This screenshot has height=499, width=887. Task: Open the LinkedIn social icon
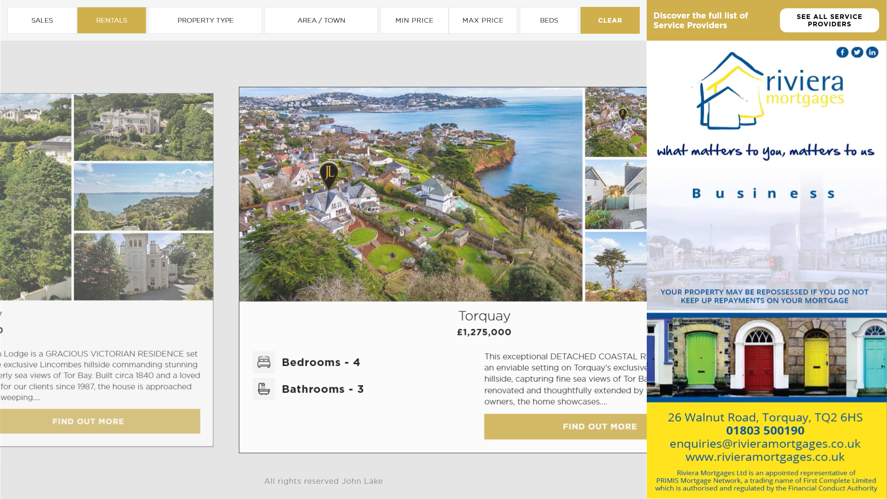click(x=872, y=52)
